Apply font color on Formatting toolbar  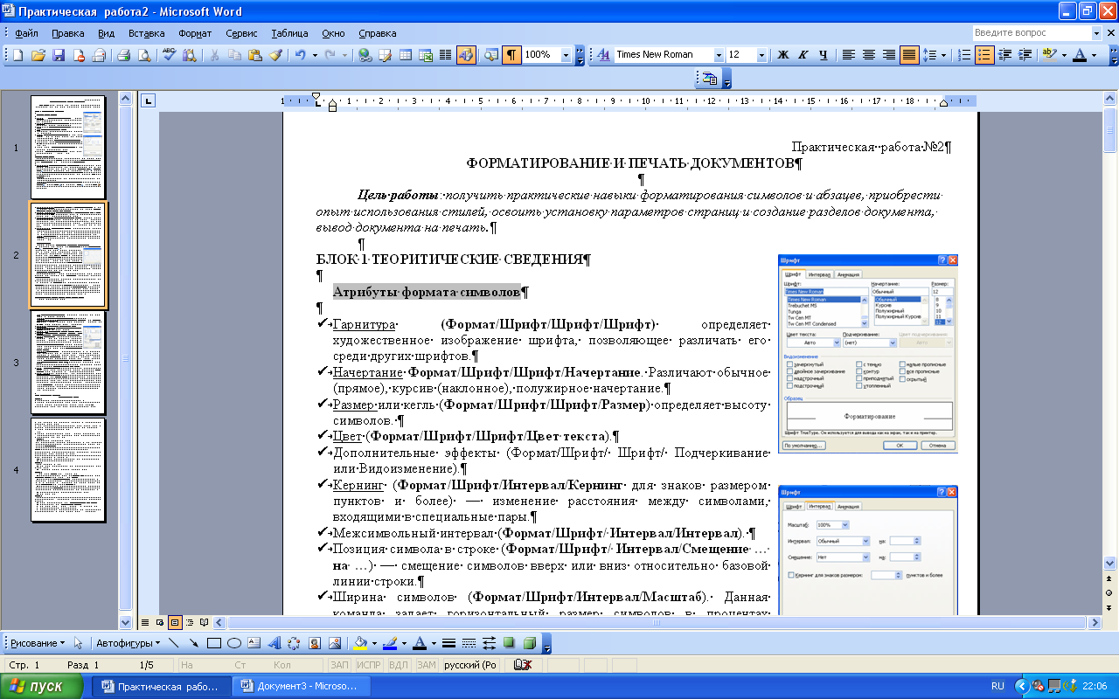coord(1081,54)
